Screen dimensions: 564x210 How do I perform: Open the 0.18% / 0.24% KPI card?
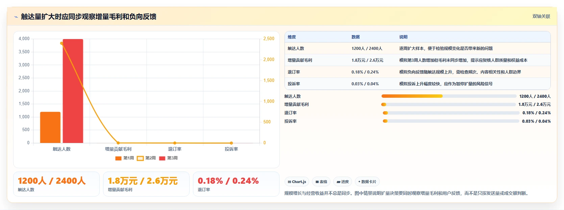(x=236, y=184)
